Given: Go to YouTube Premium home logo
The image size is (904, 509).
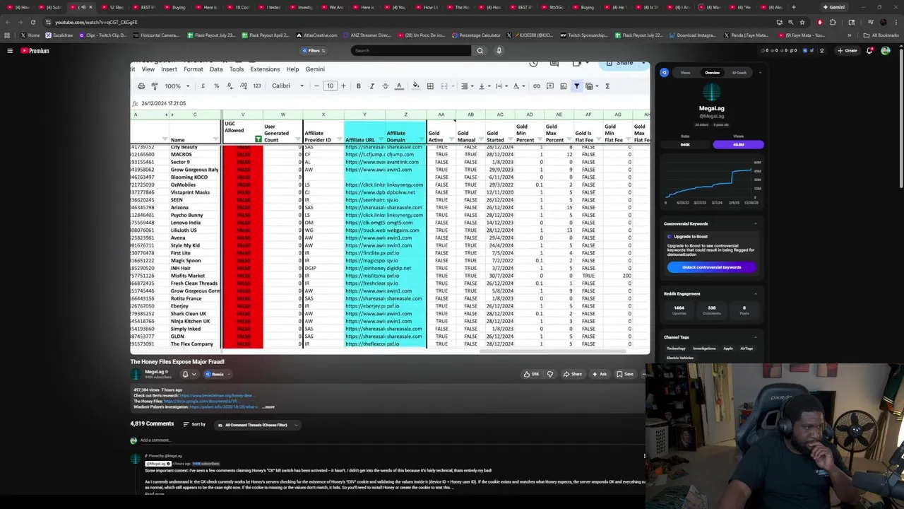Looking at the screenshot, I should (35, 51).
